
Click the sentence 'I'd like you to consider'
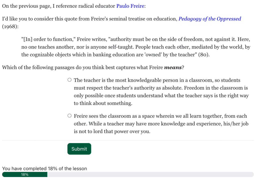[89, 19]
